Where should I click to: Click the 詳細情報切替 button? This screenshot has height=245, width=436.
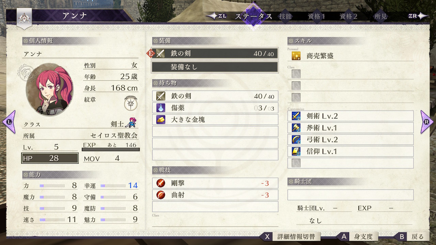point(295,236)
